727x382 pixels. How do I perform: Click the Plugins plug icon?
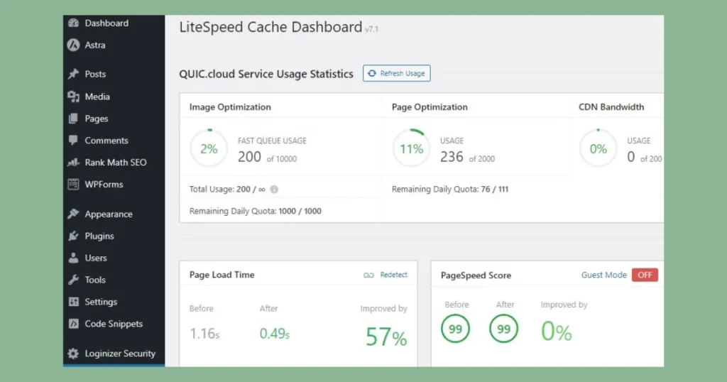73,236
